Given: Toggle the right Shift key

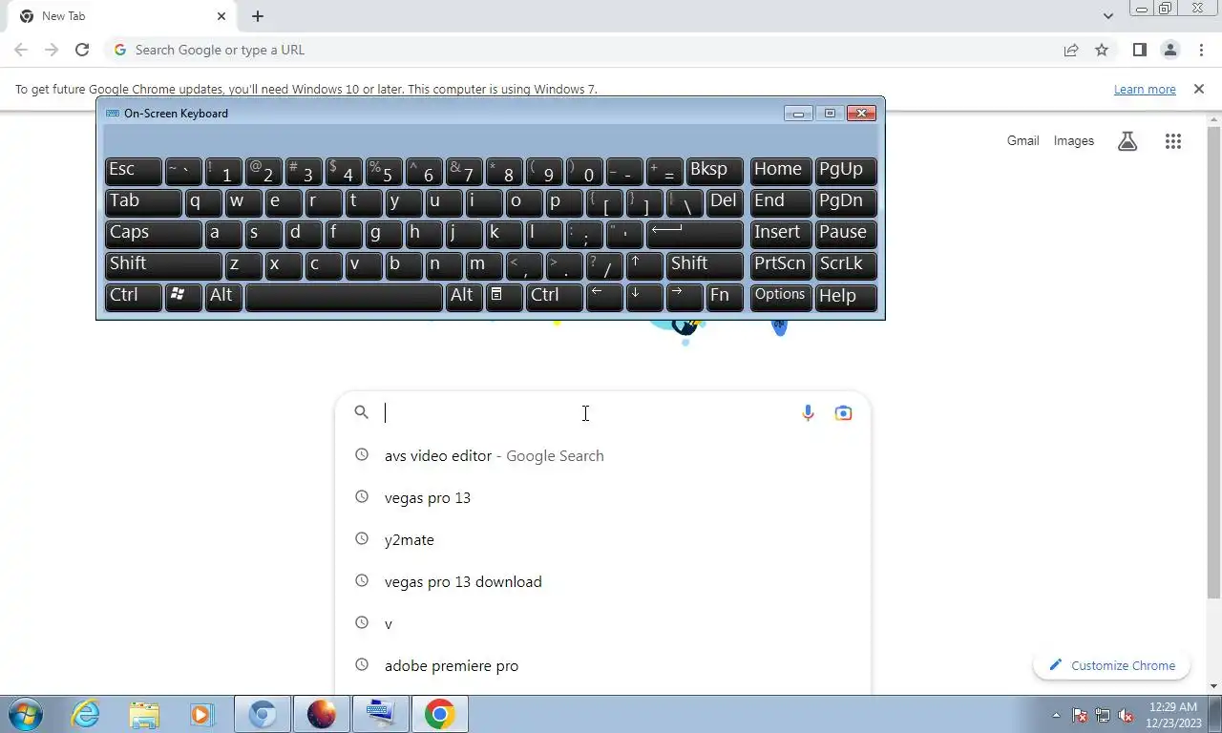Looking at the screenshot, I should click(705, 265).
